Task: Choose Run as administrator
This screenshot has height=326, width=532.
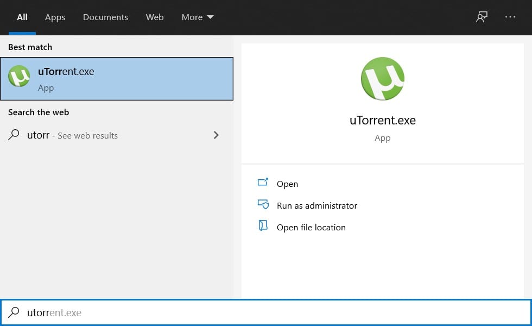Action: (317, 205)
